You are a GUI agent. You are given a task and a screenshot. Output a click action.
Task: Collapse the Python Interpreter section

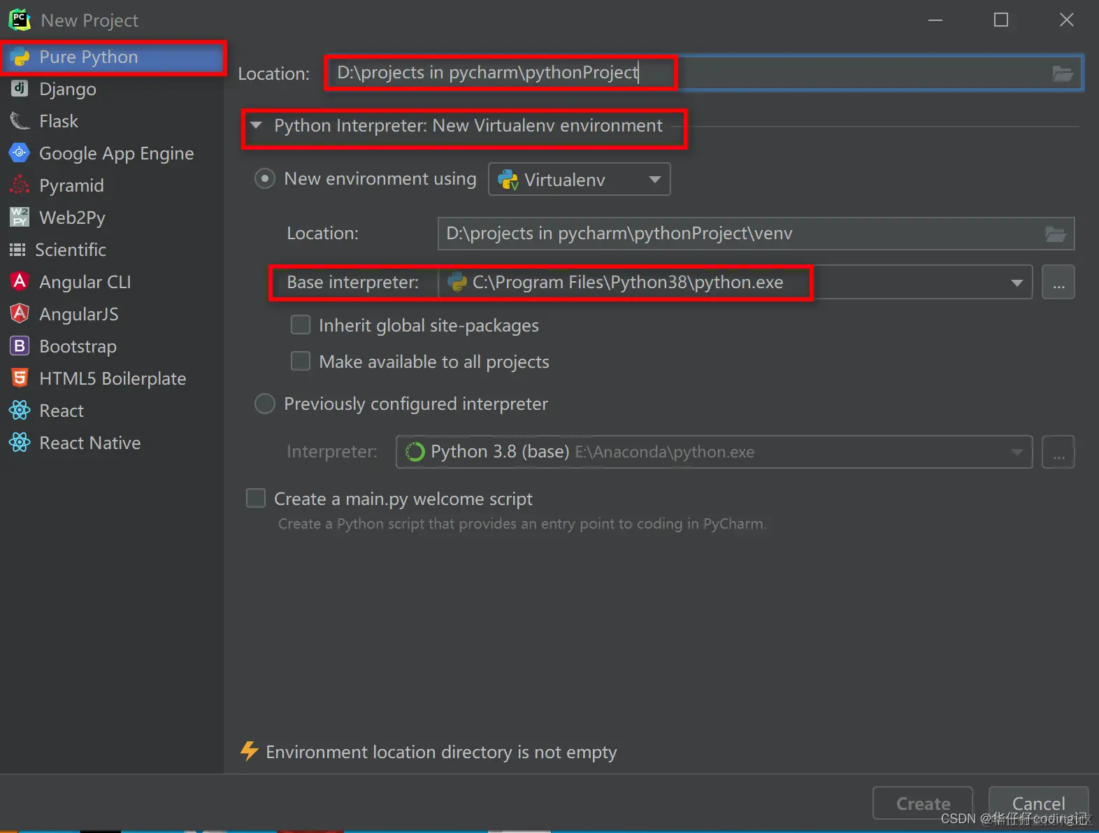click(x=256, y=126)
